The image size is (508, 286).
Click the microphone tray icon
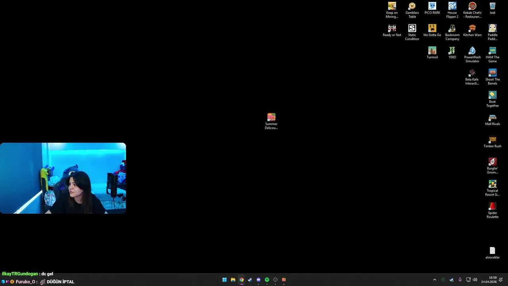(460, 280)
